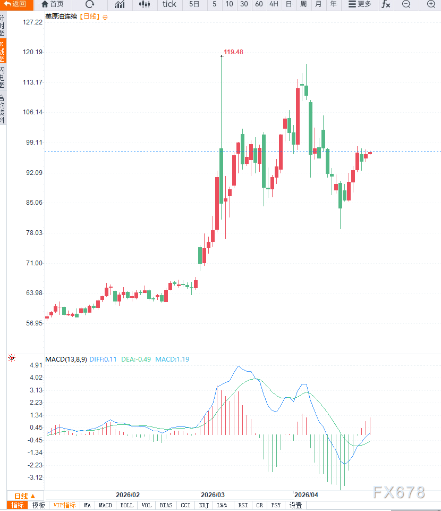This screenshot has height=511, width=441.
Task: Select the KDJ indicator tab
Action: [203, 505]
